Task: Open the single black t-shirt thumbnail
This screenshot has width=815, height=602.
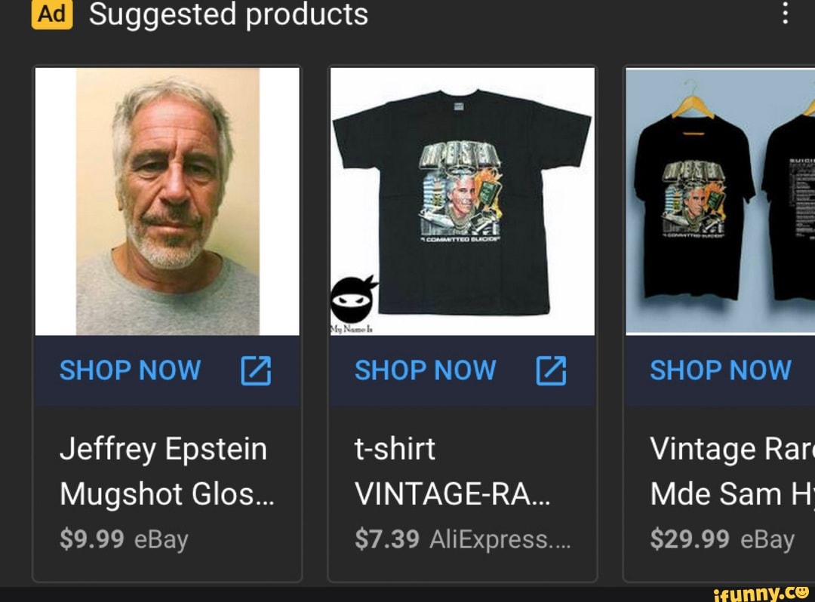Action: [x=462, y=201]
